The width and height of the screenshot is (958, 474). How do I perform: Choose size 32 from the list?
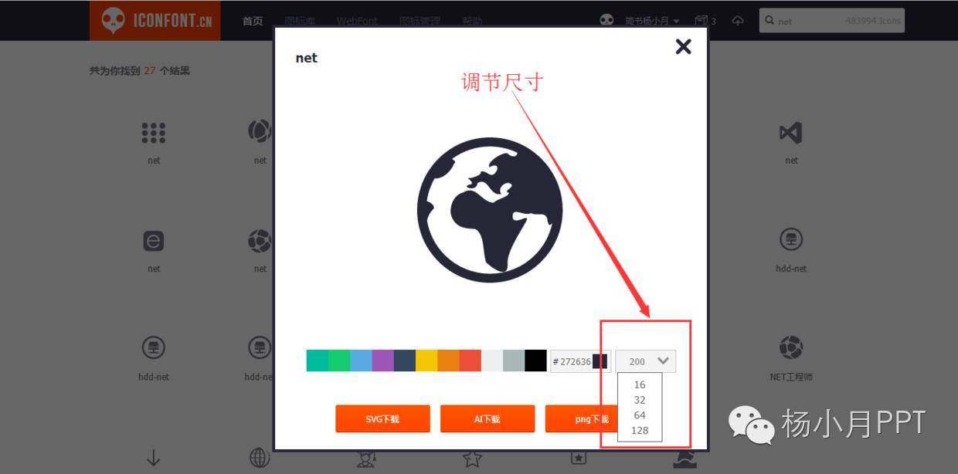640,400
